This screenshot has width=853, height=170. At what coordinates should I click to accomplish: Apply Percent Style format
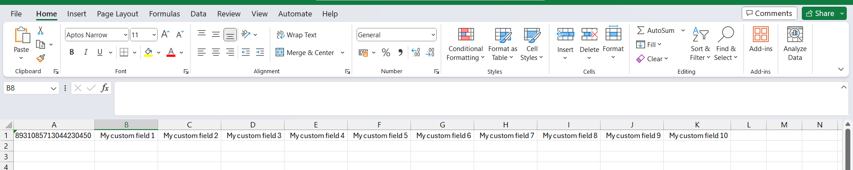point(386,52)
